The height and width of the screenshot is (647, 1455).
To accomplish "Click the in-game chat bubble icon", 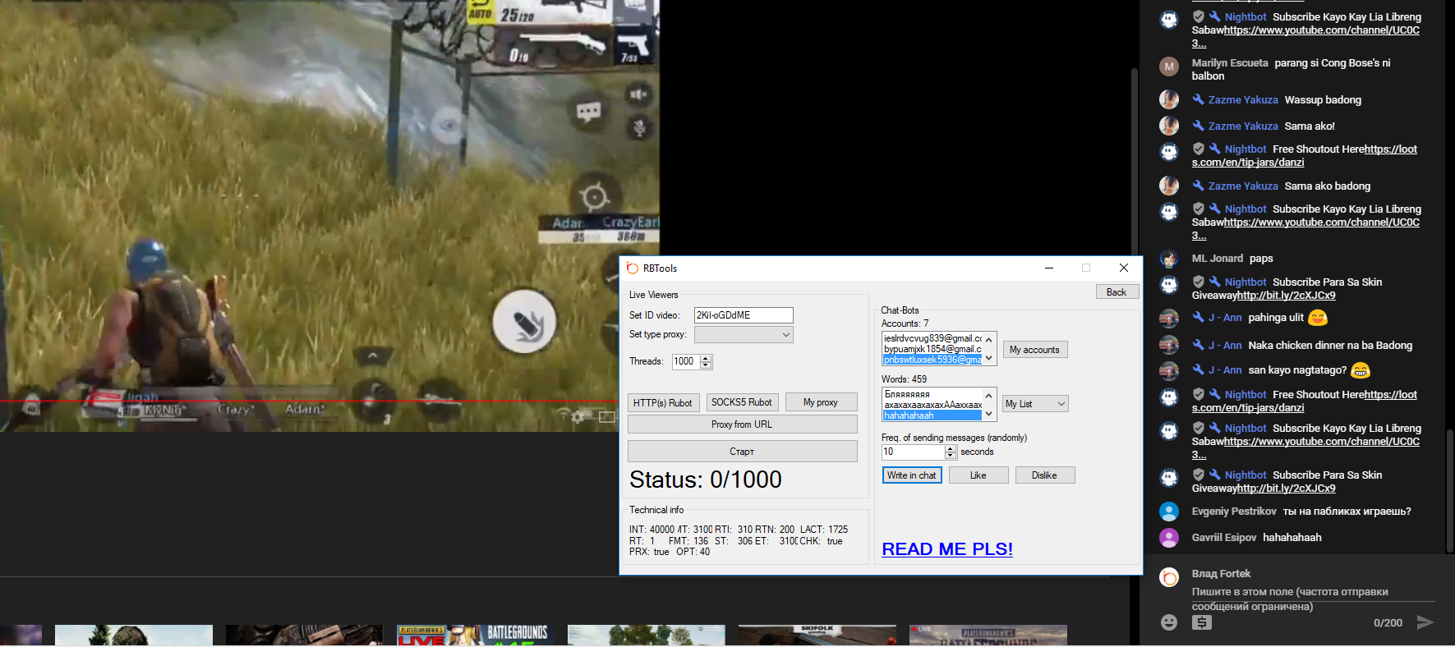I will coord(588,111).
